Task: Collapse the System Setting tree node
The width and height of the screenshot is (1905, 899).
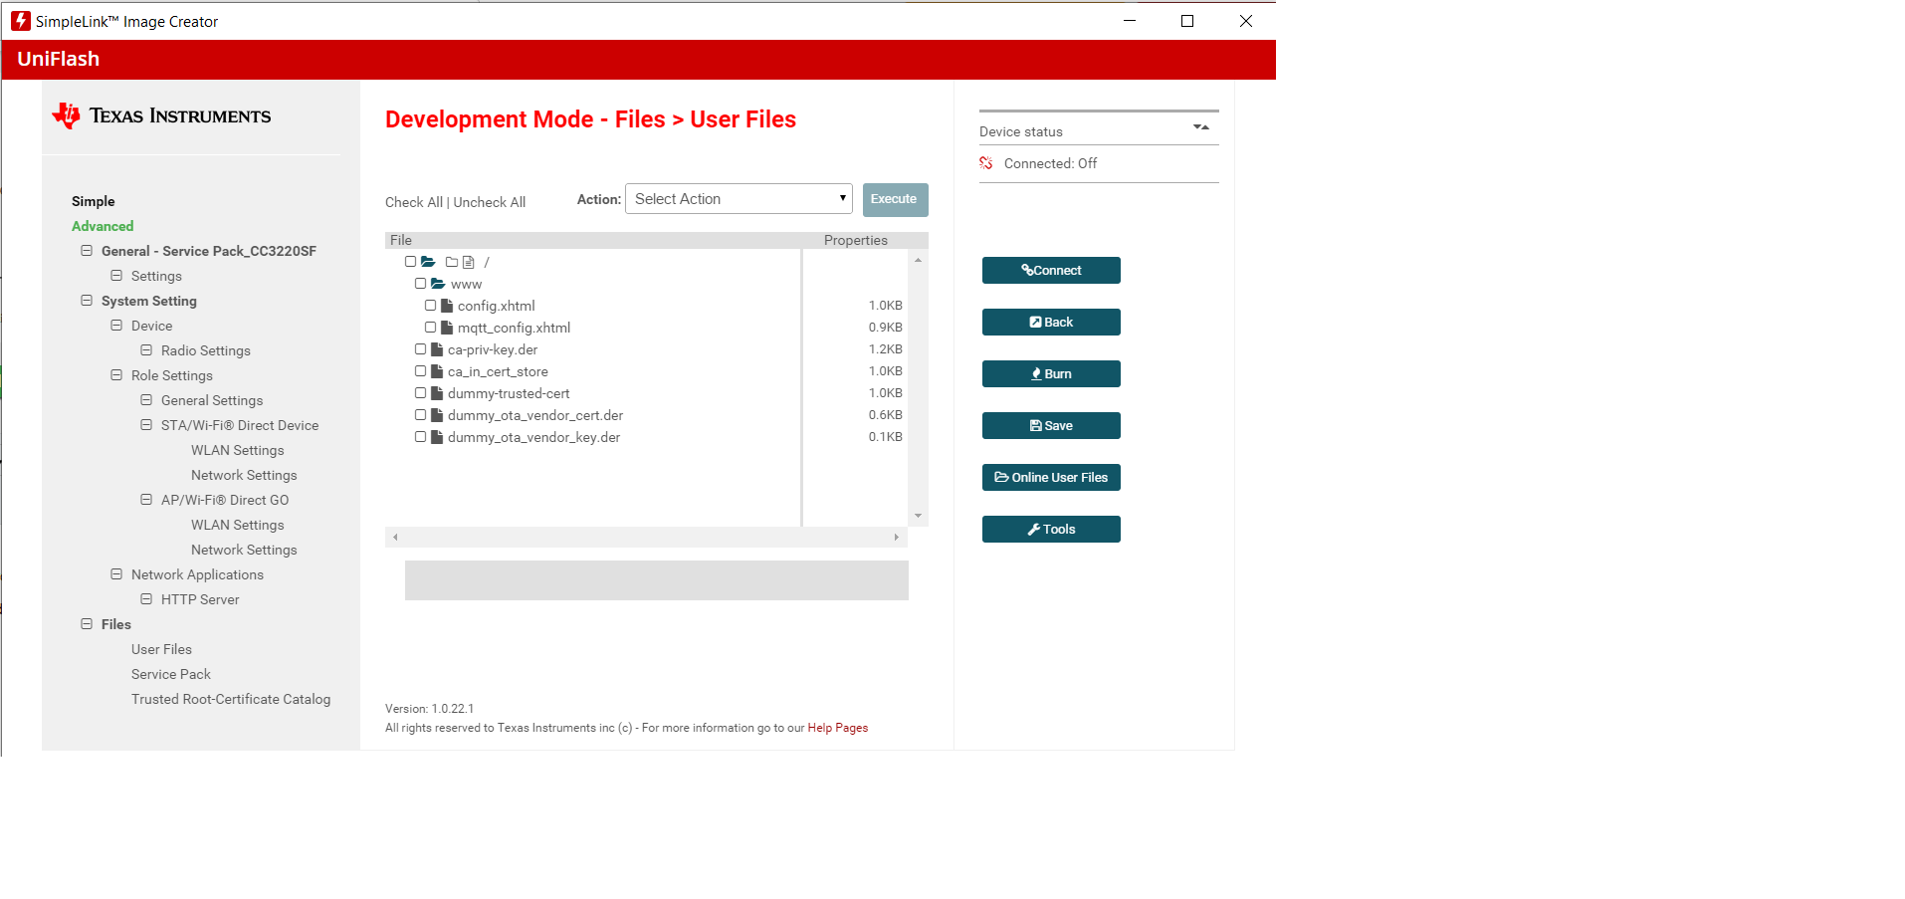Action: click(87, 301)
